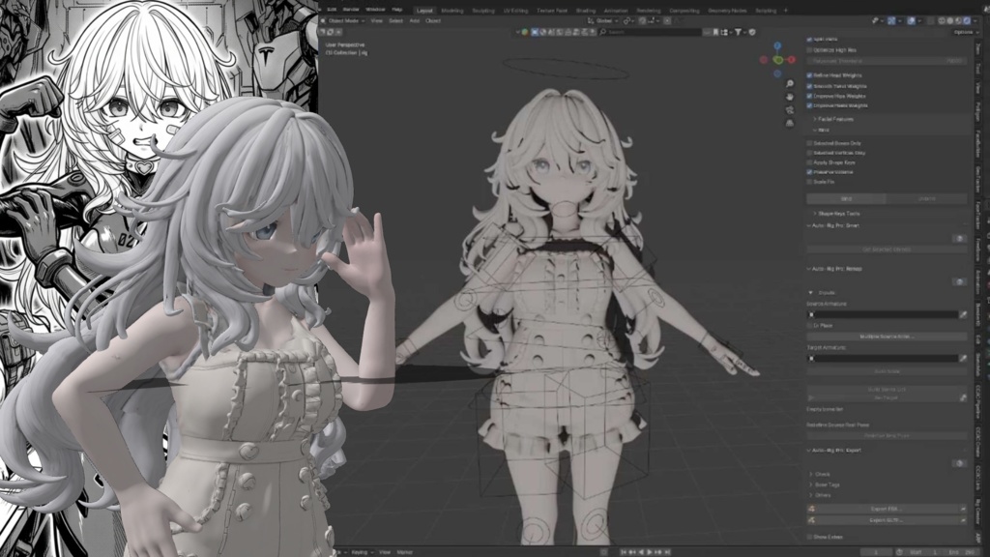Enable the Refine Head Weights checkbox
This screenshot has height=557, width=990.
[x=808, y=75]
